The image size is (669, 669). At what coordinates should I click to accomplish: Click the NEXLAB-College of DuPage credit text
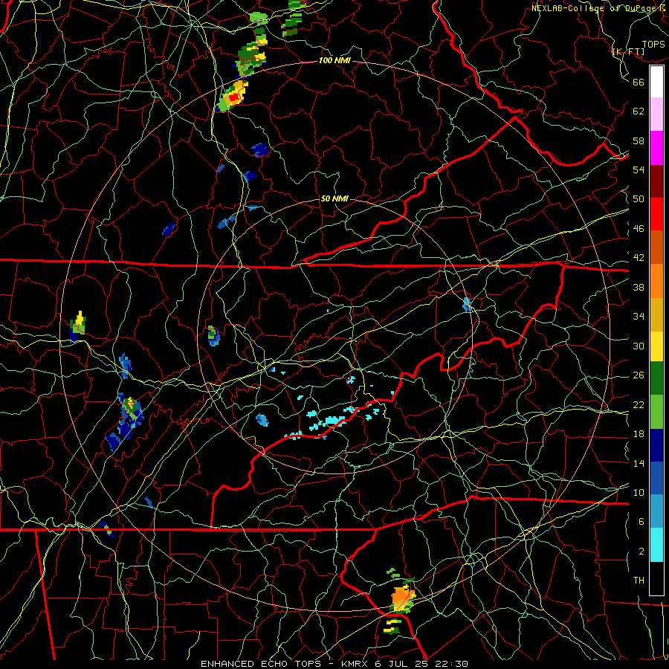[x=598, y=8]
